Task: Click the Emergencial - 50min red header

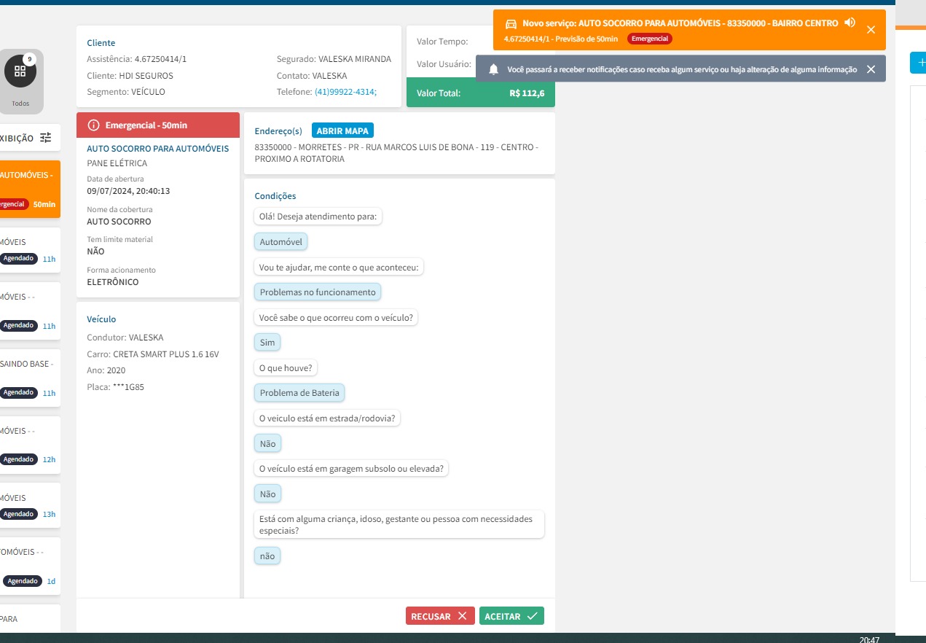Action: (x=158, y=125)
